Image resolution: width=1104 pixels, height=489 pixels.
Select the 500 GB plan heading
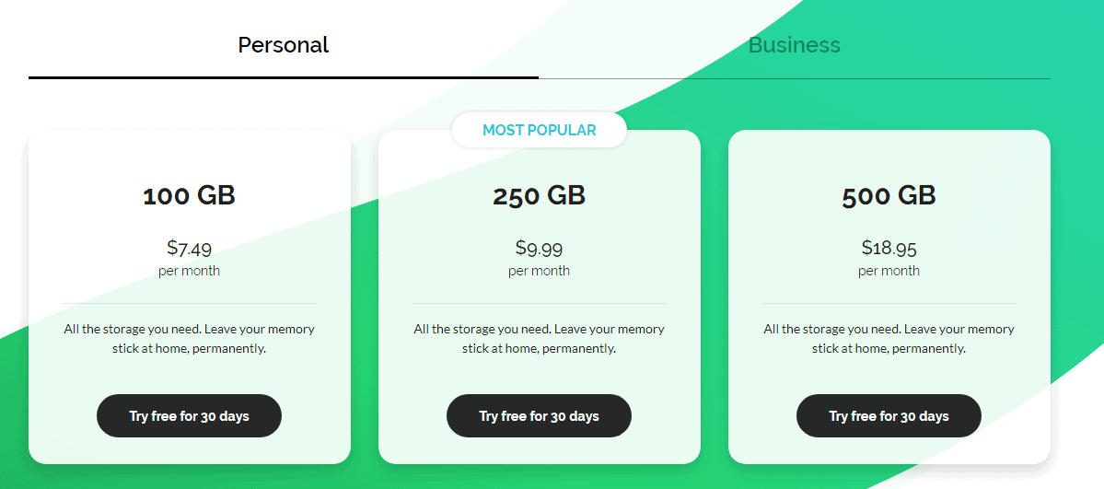click(889, 195)
